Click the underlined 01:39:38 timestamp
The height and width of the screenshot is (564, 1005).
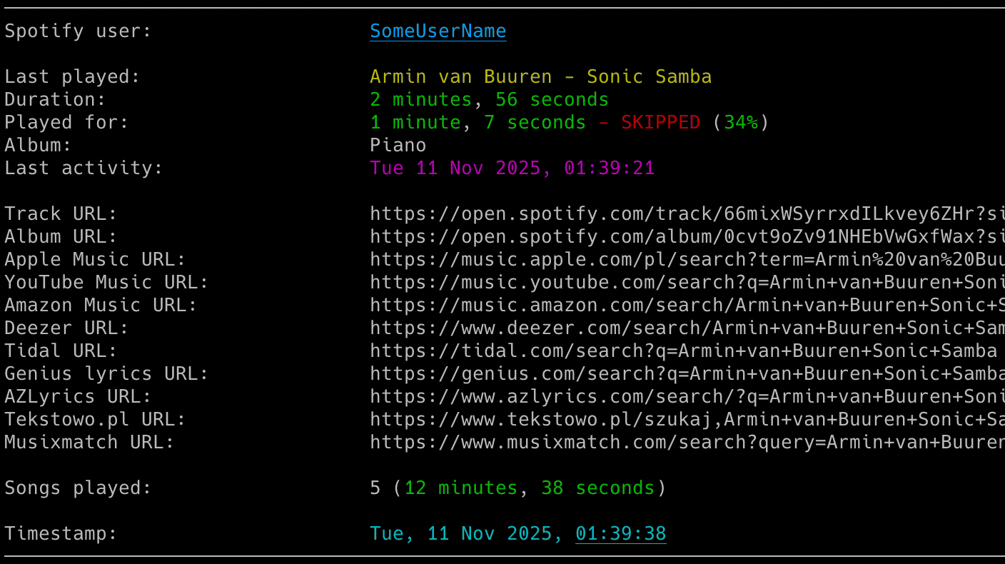click(620, 534)
